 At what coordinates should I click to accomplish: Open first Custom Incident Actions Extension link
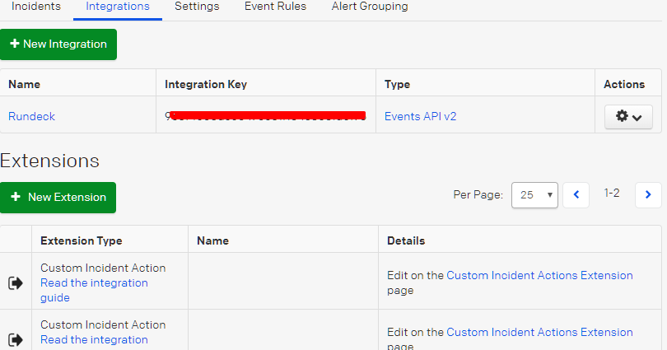point(539,276)
